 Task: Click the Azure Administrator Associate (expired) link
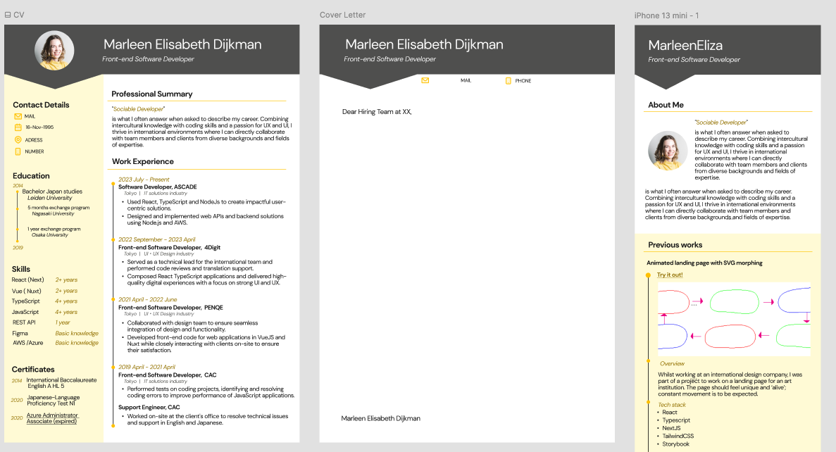51,418
